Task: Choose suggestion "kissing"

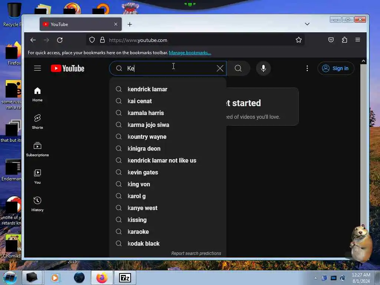Action: 168,220
